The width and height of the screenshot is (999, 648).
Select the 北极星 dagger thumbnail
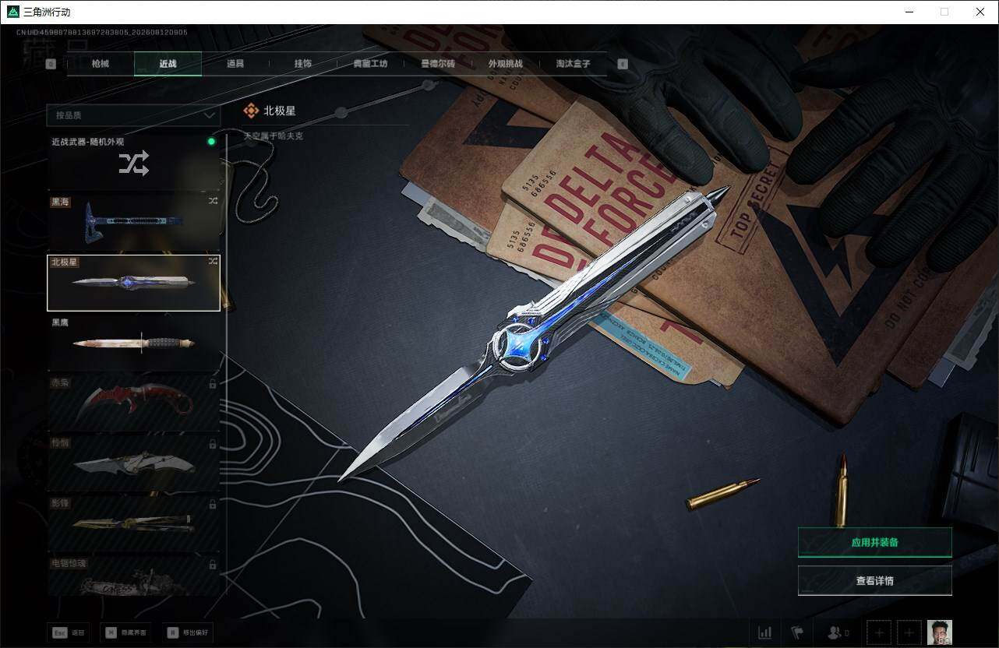133,283
